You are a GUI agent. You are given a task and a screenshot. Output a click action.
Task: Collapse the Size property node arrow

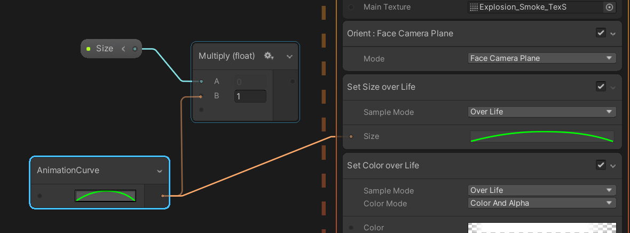click(123, 49)
